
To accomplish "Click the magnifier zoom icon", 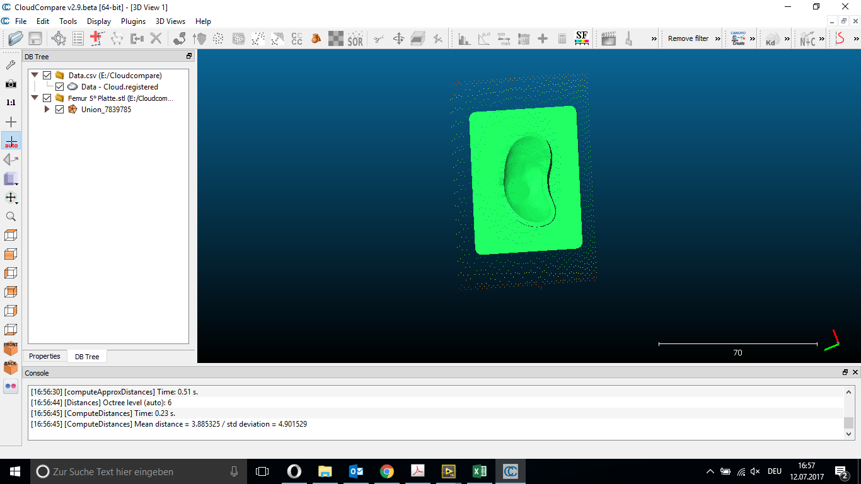I will click(x=11, y=216).
